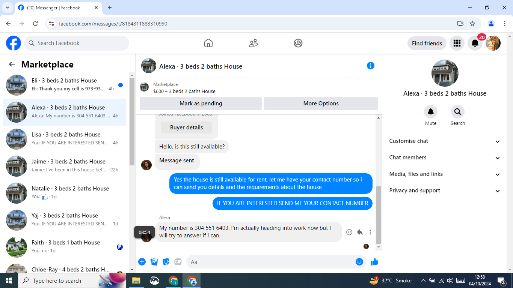Open conversation information icon
Screen dimensions: 513x288
[371, 66]
